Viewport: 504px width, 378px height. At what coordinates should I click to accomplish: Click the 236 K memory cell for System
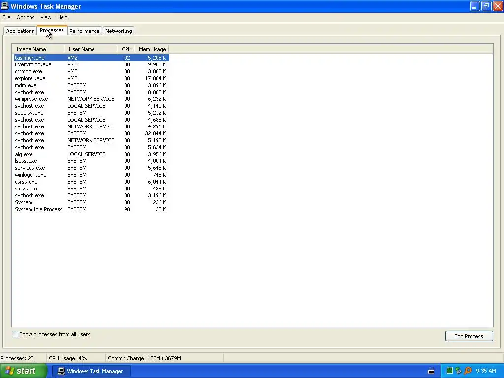(159, 202)
